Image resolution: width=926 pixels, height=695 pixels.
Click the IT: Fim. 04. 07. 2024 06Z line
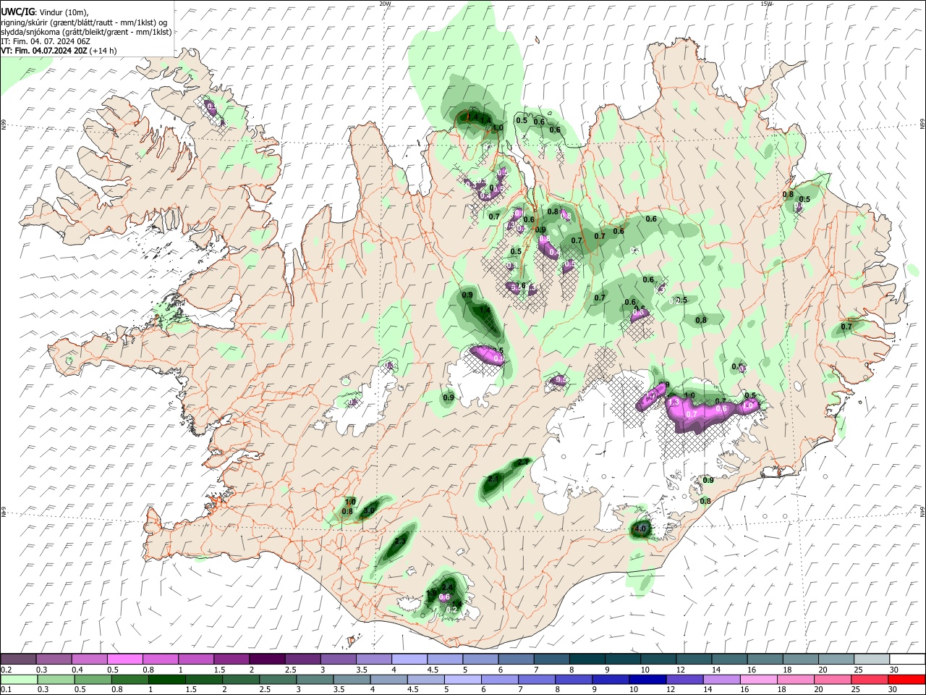click(x=45, y=41)
